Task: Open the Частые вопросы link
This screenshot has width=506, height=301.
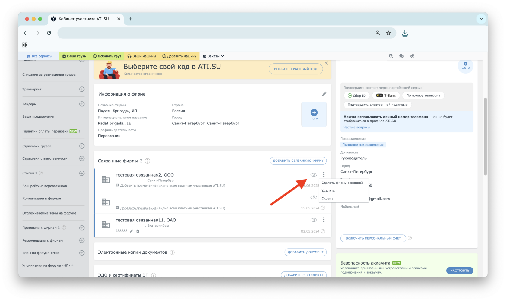Action: (357, 127)
